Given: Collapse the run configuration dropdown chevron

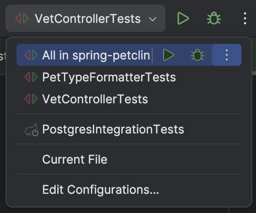Looking at the screenshot, I should coord(153,19).
